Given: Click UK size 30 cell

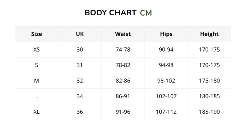Looking at the screenshot, I should (80, 50).
